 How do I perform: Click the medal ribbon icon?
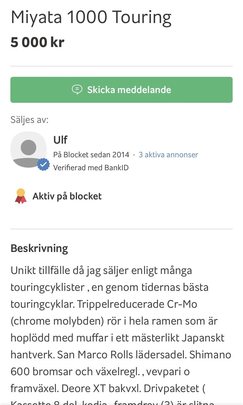click(x=21, y=196)
